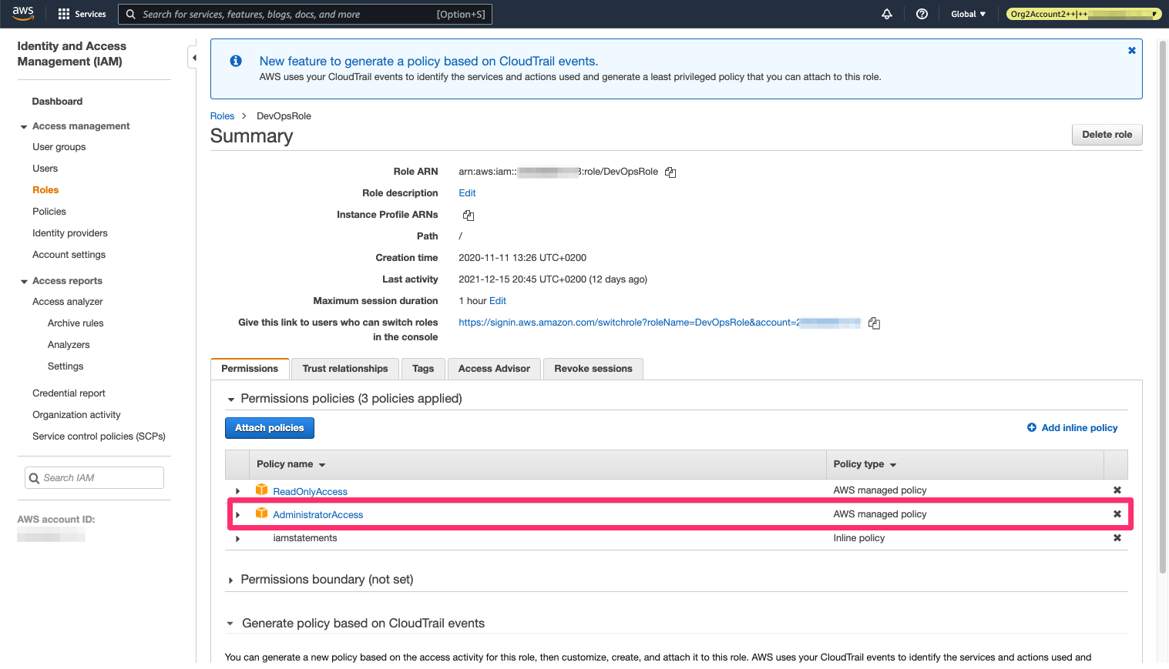Image resolution: width=1169 pixels, height=669 pixels.
Task: Open Access analyzer in the sidebar
Action: click(67, 302)
